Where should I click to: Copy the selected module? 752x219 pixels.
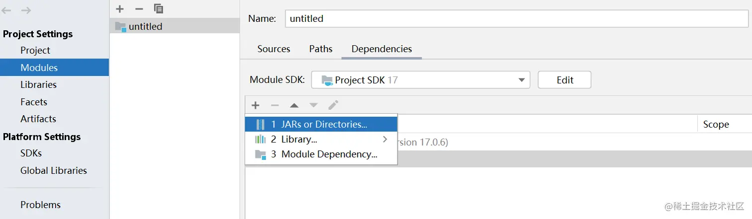[159, 8]
